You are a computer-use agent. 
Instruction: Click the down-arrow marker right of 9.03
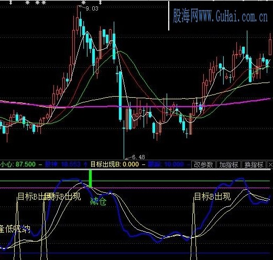(x=101, y=2)
